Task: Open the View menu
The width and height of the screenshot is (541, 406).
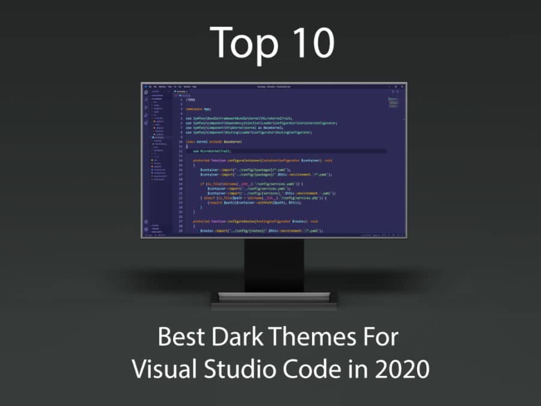Action: pos(170,87)
